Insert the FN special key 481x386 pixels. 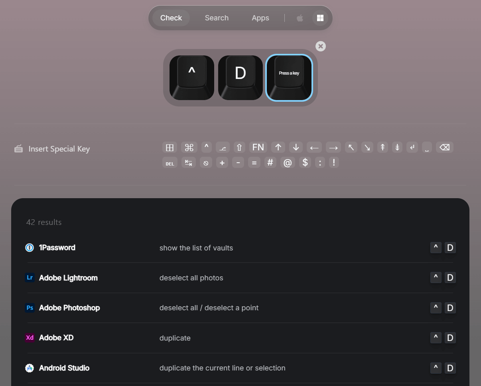(258, 148)
